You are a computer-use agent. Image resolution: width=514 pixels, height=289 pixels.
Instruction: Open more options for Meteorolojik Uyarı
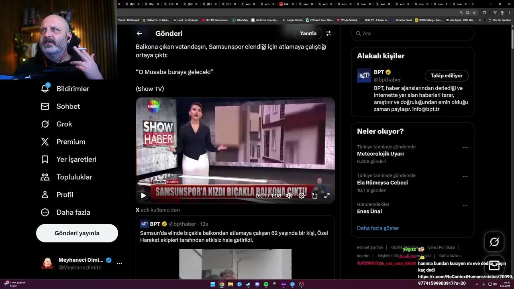465,148
